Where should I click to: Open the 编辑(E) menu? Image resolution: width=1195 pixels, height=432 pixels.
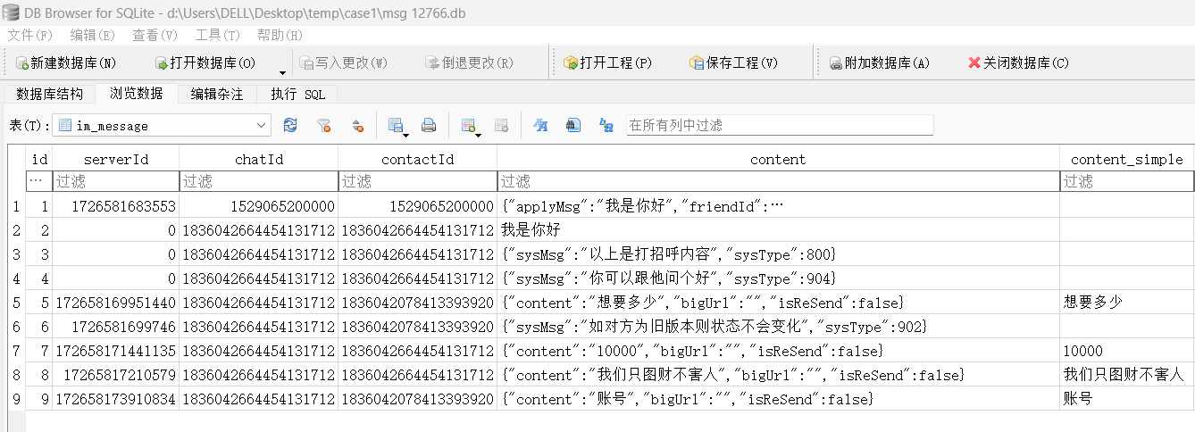click(x=93, y=35)
